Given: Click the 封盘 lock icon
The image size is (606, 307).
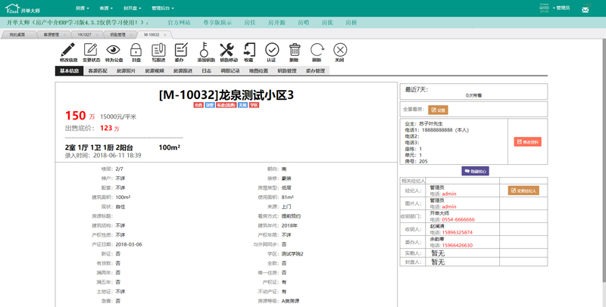Looking at the screenshot, I should coord(136,49).
